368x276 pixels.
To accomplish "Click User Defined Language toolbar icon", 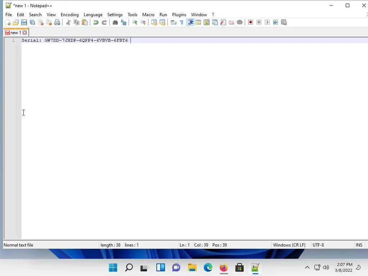I will pyautogui.click(x=198, y=22).
